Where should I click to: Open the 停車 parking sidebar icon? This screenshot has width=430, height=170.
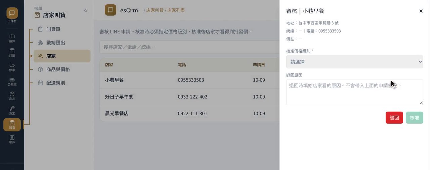point(12,67)
